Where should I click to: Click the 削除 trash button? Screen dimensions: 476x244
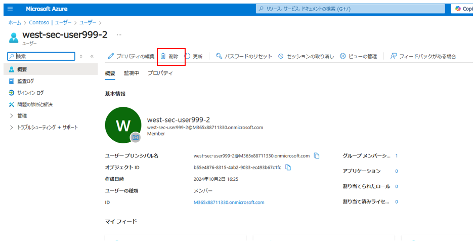click(169, 56)
